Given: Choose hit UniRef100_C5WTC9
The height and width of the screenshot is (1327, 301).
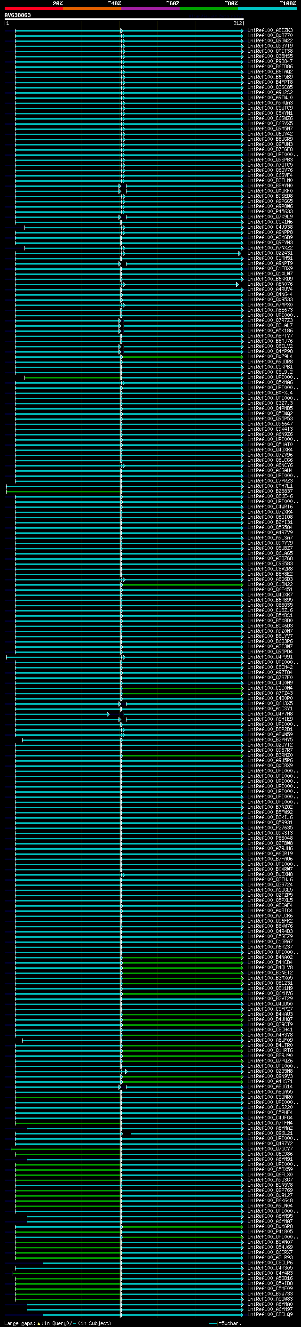Looking at the screenshot, I should point(270,108).
